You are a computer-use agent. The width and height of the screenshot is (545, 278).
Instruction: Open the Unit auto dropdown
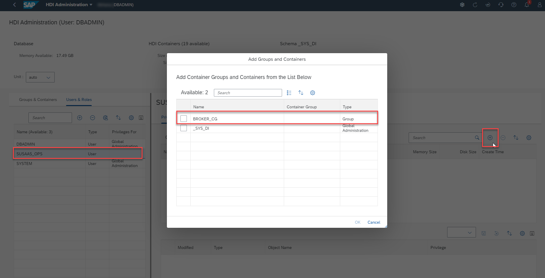(x=40, y=77)
